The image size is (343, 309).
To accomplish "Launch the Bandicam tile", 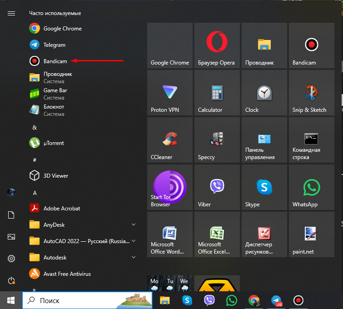I will (x=312, y=45).
